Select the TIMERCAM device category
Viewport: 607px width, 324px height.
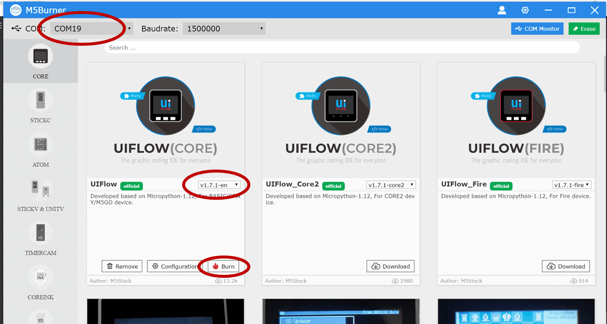pyautogui.click(x=41, y=239)
